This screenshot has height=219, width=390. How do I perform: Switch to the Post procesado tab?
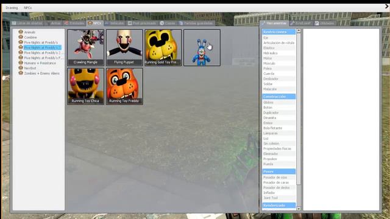tap(142, 23)
